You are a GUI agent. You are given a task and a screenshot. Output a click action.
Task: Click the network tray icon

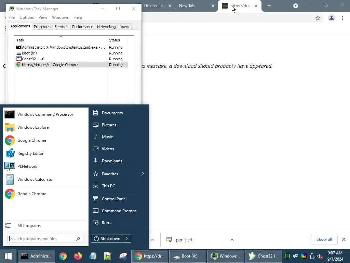[296, 256]
